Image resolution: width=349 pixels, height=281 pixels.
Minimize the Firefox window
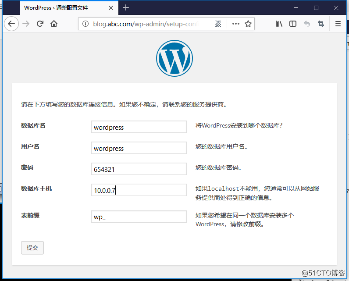[296, 8]
